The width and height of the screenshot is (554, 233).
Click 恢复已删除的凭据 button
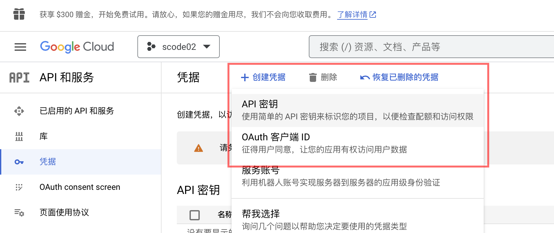click(399, 77)
